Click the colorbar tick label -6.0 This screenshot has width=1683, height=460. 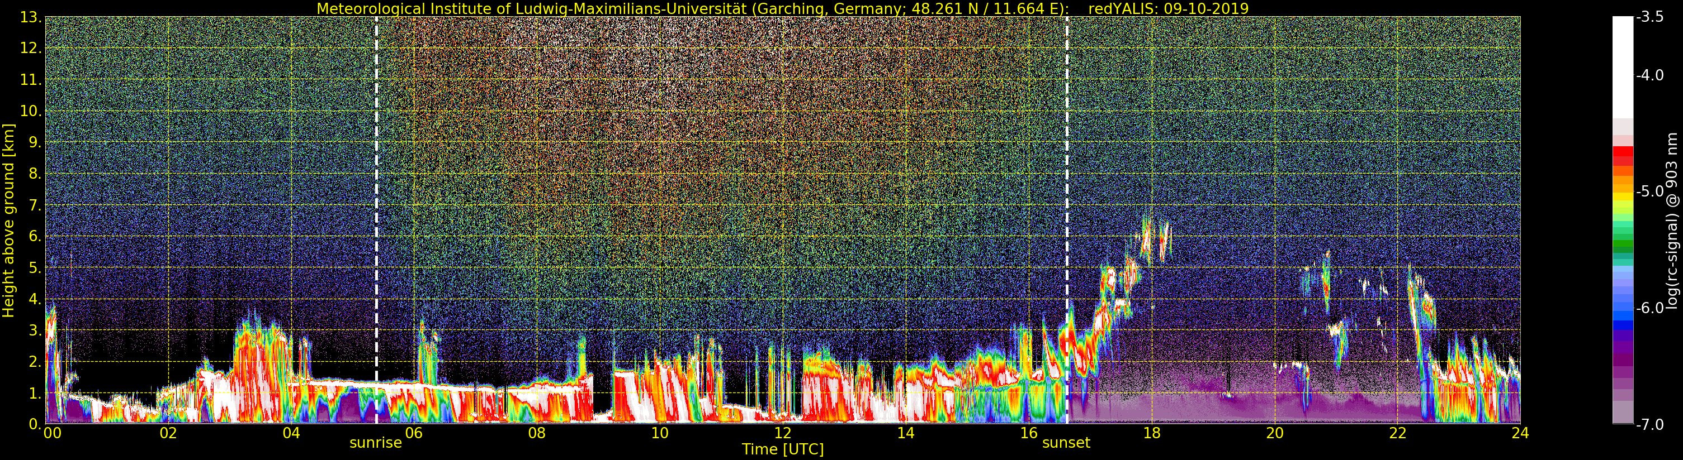[1649, 308]
